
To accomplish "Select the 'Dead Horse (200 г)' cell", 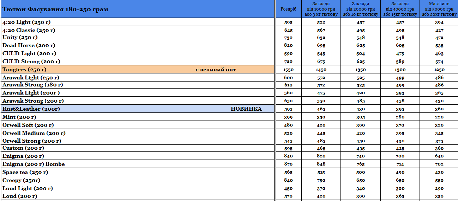I will click(x=137, y=45).
